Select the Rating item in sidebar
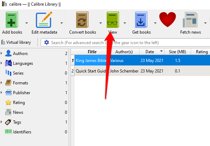The image size is (210, 146). pos(19,103)
